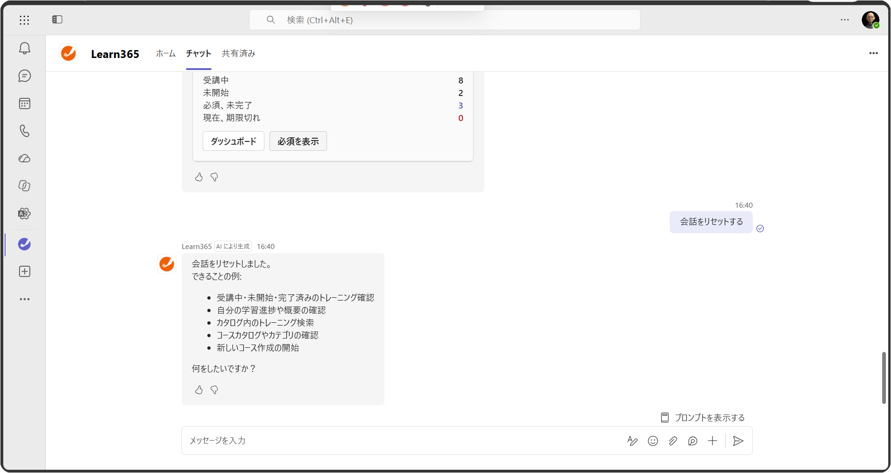
Task: Show more apps via sidebar ellipsis
Action: coord(25,299)
